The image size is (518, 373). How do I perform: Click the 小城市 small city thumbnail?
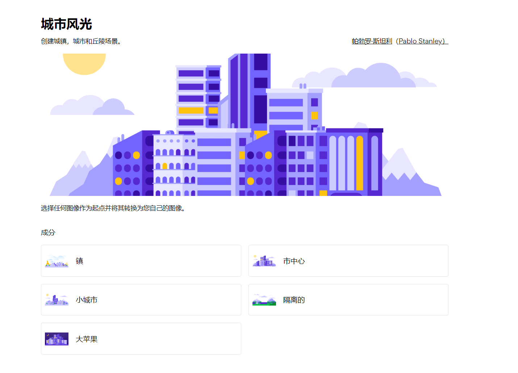pos(57,300)
